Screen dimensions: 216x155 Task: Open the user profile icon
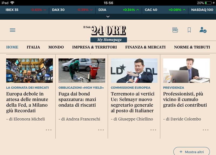[x=203, y=30]
